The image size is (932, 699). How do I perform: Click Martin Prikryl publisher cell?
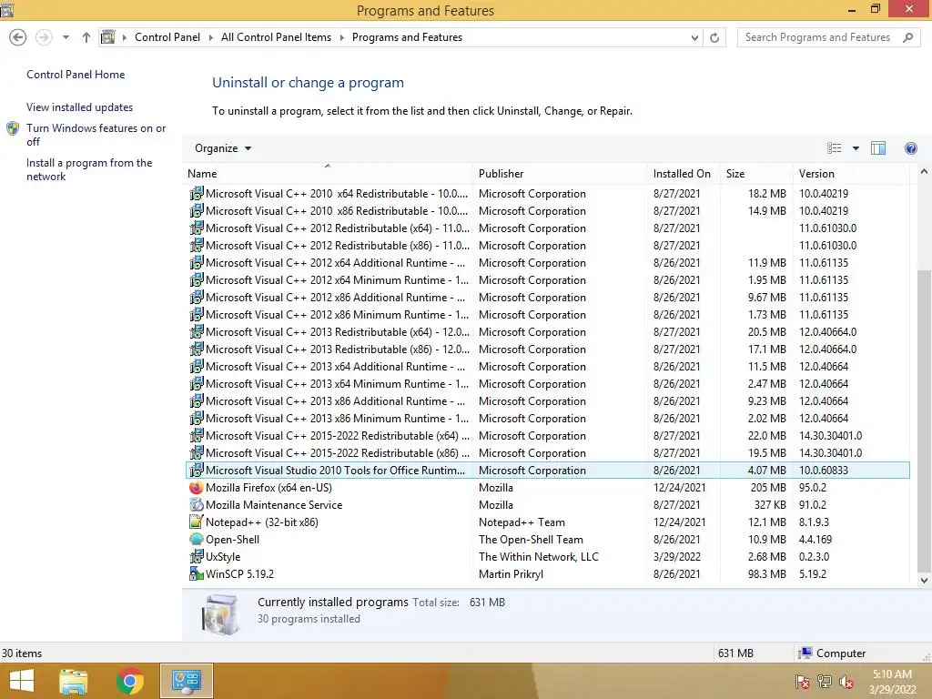click(511, 573)
